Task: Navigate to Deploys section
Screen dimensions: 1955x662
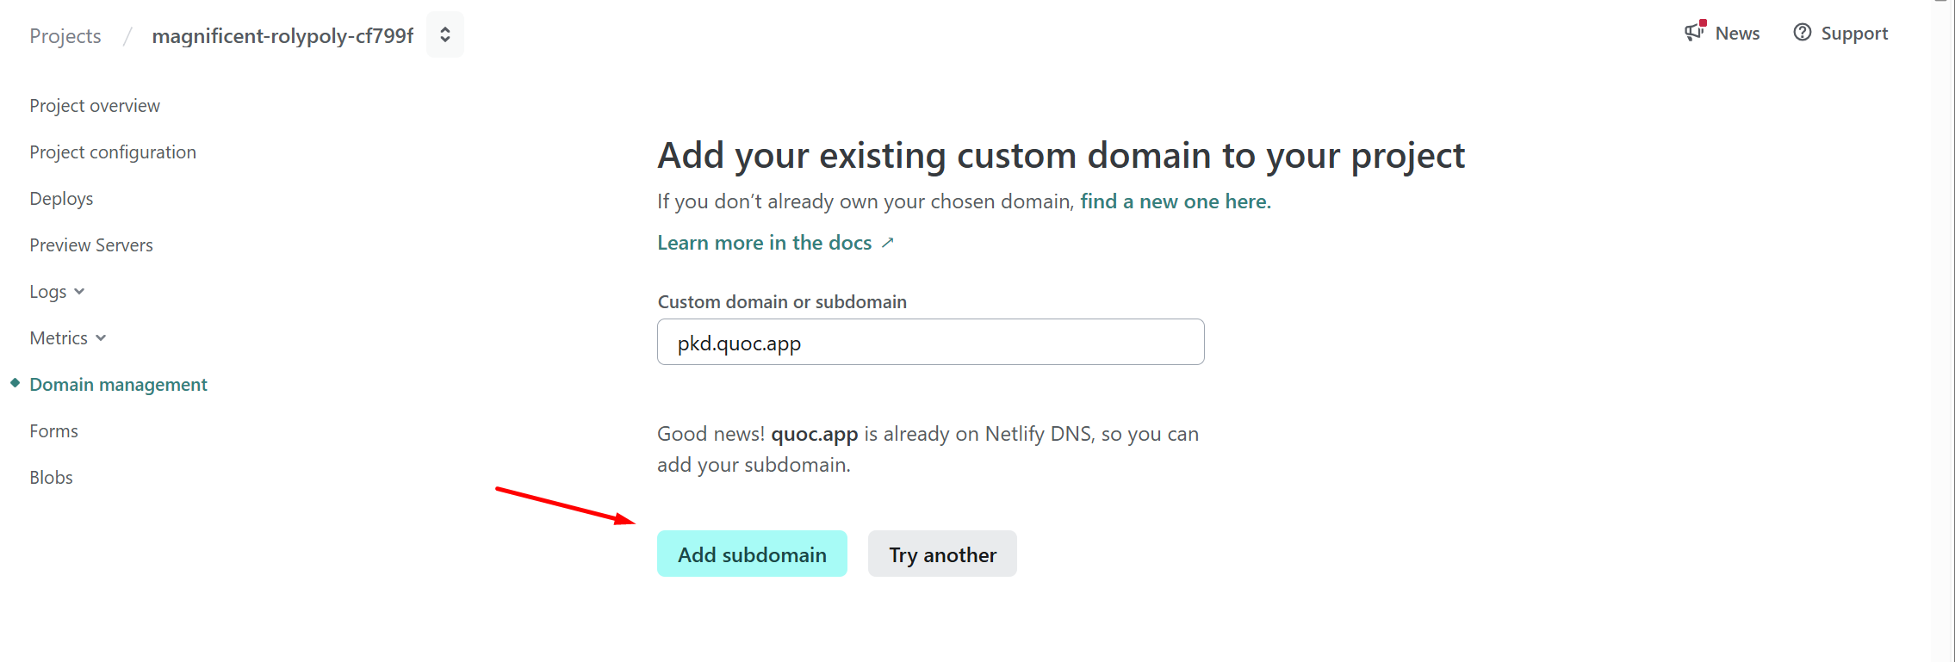Action: point(61,199)
